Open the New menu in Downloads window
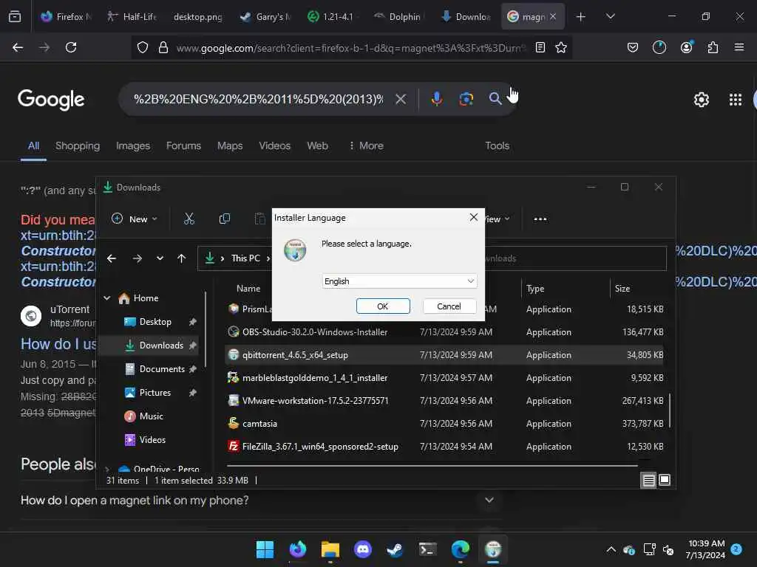Viewport: 757px width, 567px height. (x=135, y=219)
